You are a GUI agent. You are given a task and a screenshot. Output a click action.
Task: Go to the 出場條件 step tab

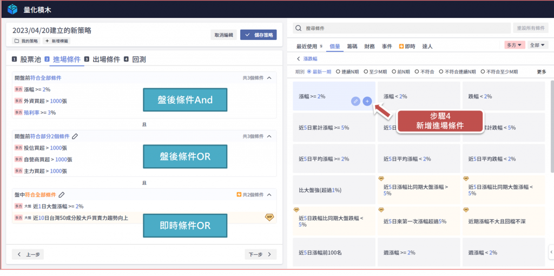(x=106, y=60)
